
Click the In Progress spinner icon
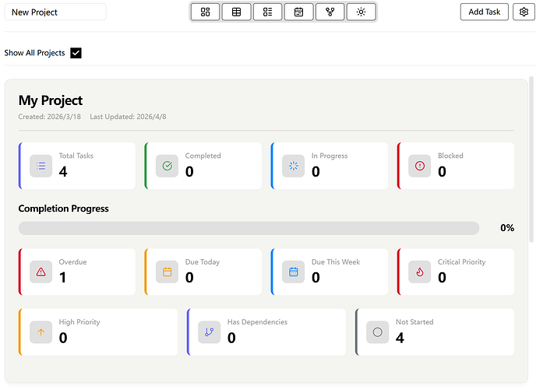point(294,165)
